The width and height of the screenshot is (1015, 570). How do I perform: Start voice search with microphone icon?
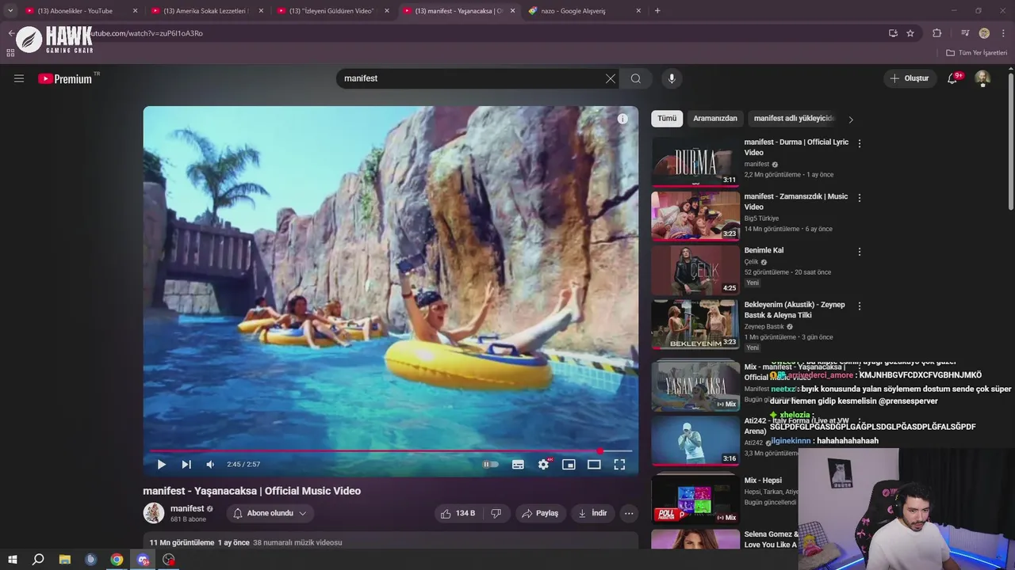coord(672,78)
